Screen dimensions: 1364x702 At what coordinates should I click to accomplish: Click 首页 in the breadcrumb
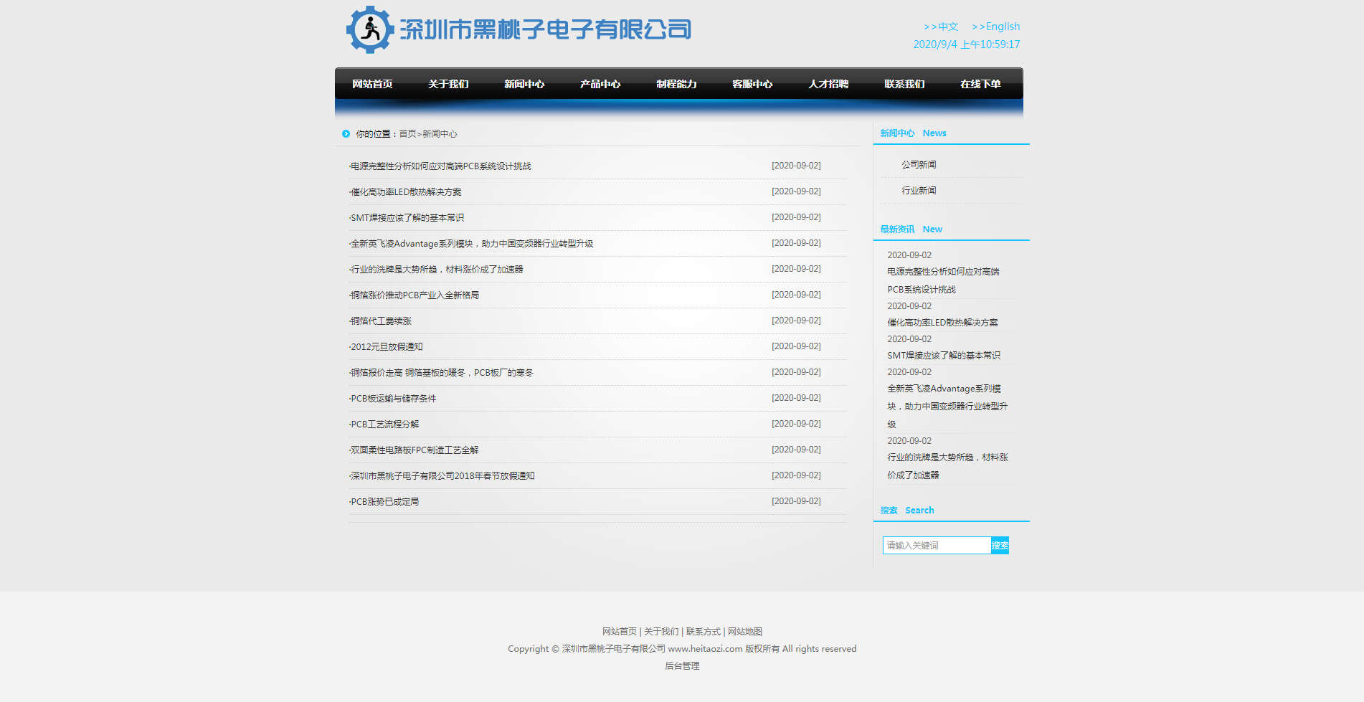pyautogui.click(x=407, y=134)
